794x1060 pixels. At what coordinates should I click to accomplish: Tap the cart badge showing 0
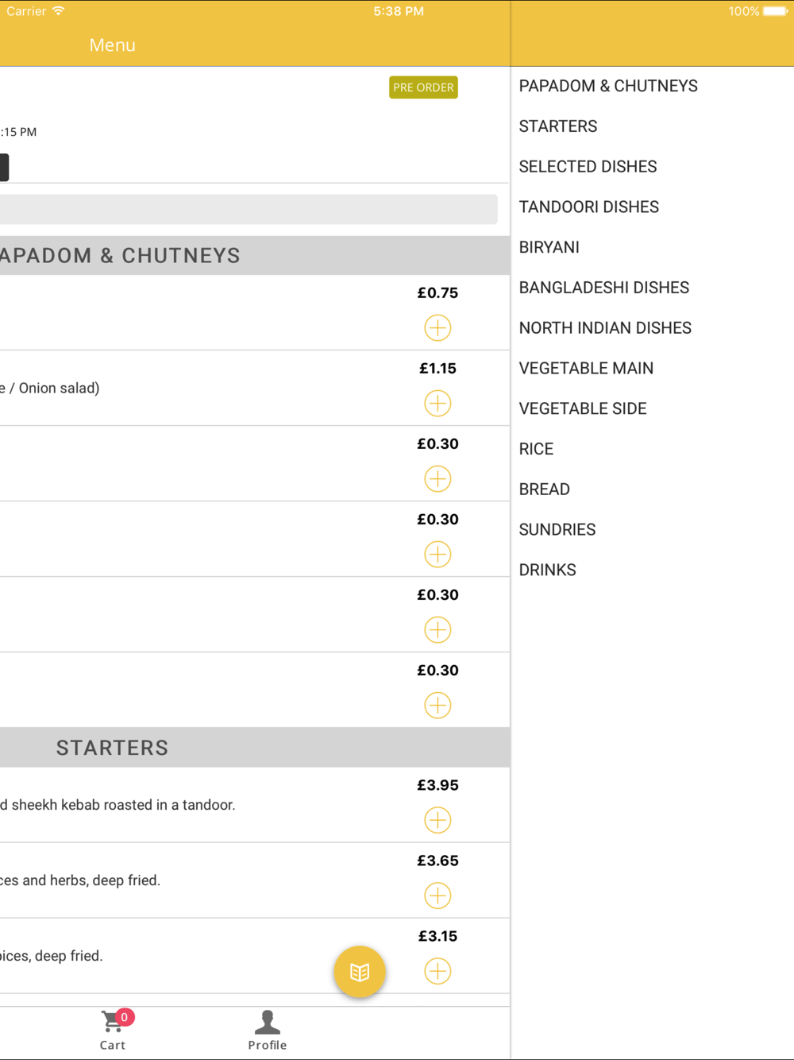coord(125,1017)
